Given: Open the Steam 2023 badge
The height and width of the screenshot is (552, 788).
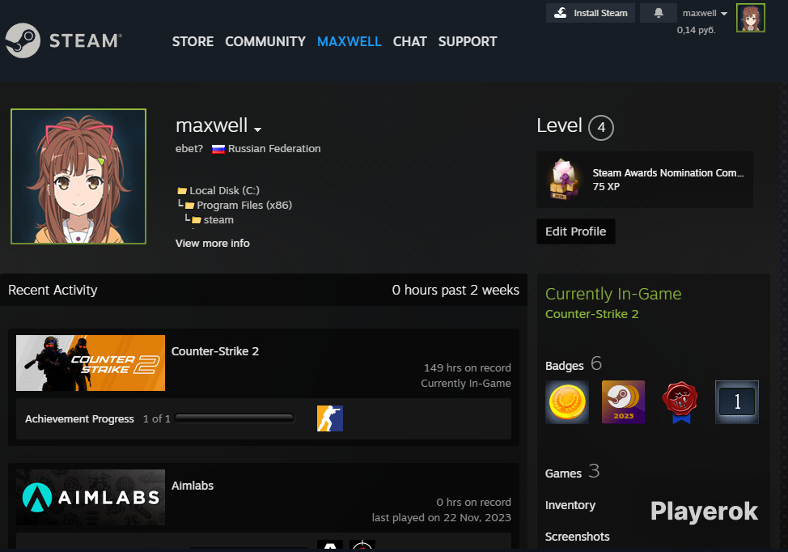Looking at the screenshot, I should pyautogui.click(x=623, y=402).
